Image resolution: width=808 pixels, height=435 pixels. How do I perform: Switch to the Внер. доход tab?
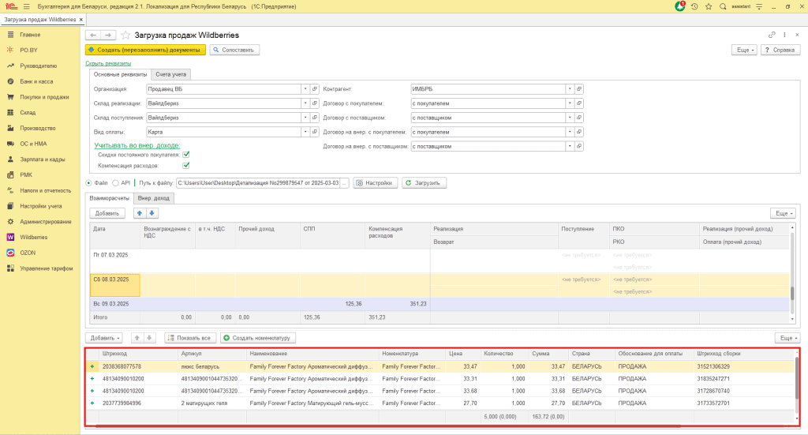[153, 198]
